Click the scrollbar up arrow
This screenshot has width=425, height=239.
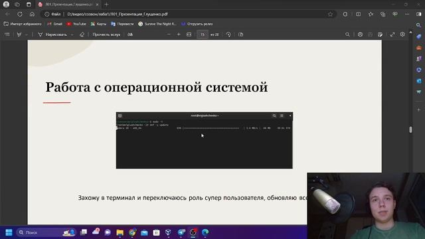pos(410,32)
